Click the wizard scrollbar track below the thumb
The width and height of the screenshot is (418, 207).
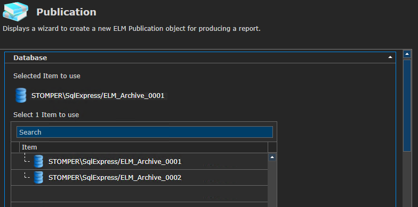click(407, 179)
